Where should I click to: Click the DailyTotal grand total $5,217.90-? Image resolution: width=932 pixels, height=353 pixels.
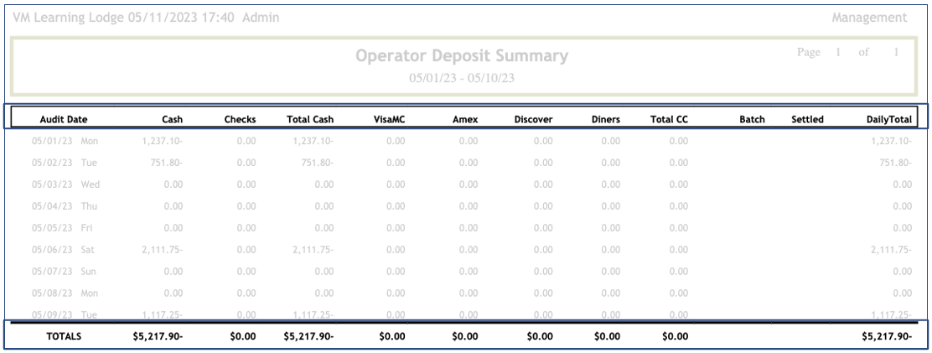886,336
